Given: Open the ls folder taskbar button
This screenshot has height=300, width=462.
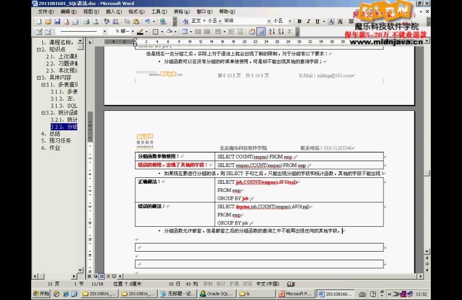Looking at the screenshot, I should click(x=256, y=294).
